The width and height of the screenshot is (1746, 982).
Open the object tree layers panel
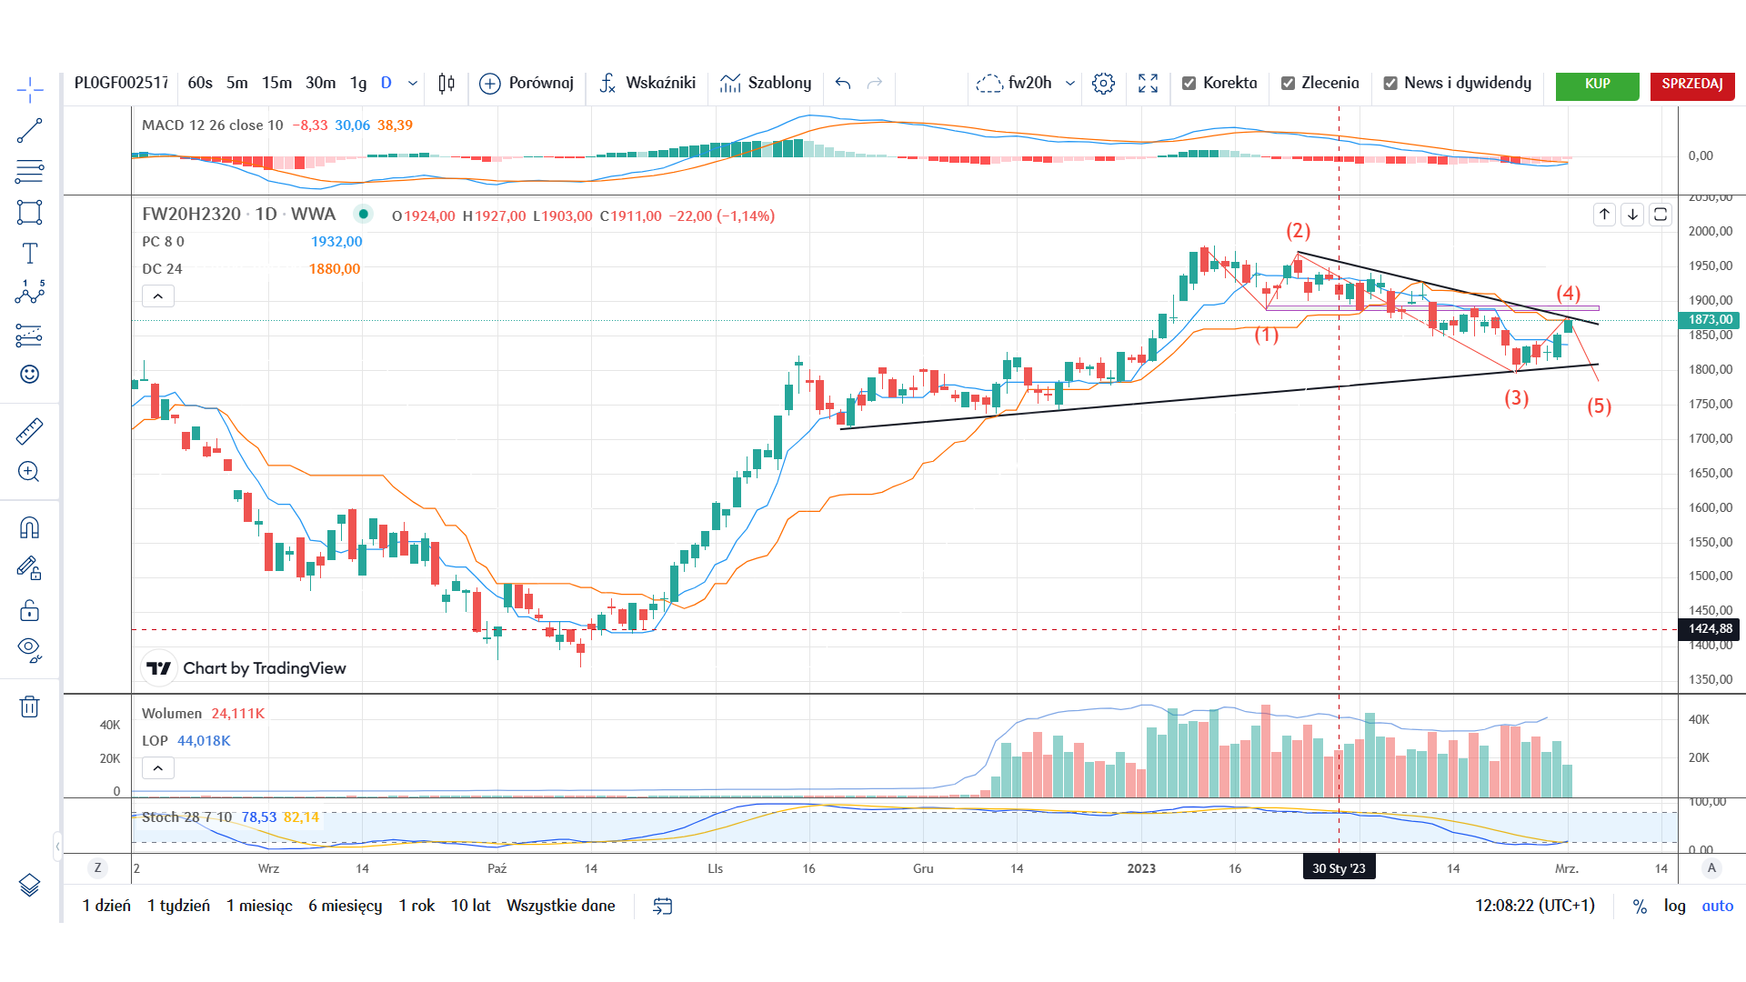tap(29, 885)
